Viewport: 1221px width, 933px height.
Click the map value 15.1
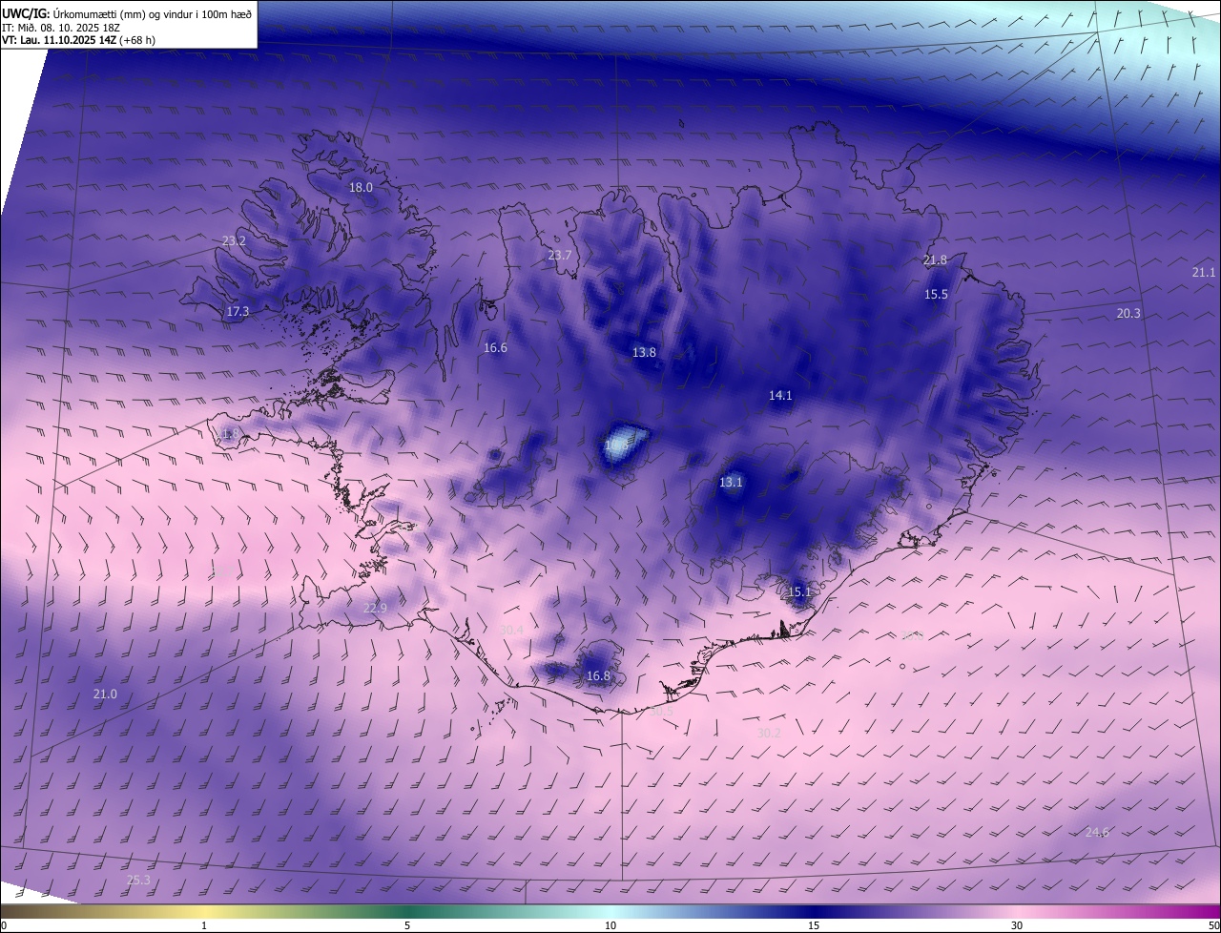[x=799, y=592]
